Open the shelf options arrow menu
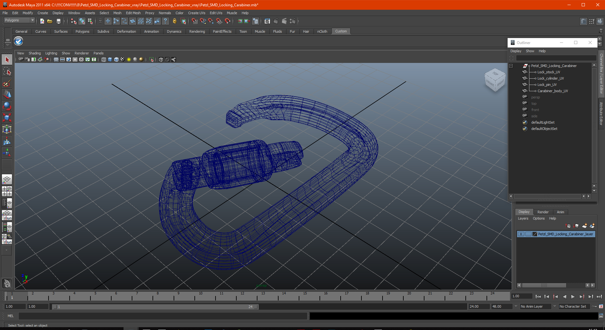The width and height of the screenshot is (605, 330). pos(8,45)
